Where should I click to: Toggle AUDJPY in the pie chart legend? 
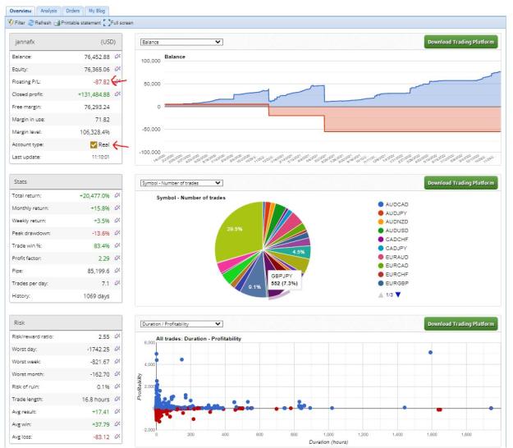click(392, 213)
